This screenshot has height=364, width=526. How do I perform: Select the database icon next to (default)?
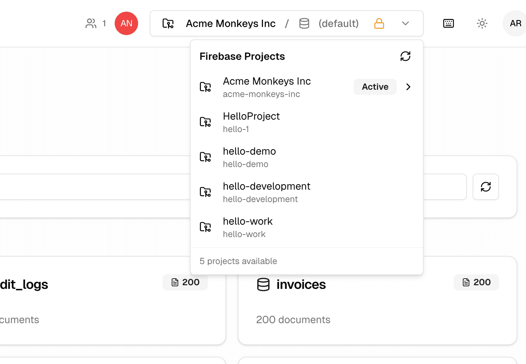click(x=304, y=23)
